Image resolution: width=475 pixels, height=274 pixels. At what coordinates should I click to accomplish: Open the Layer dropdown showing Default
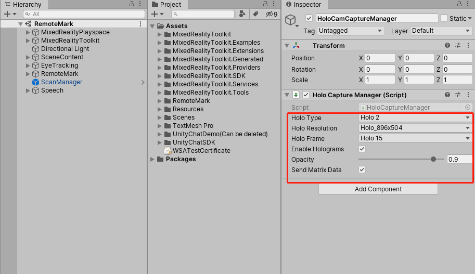441,31
